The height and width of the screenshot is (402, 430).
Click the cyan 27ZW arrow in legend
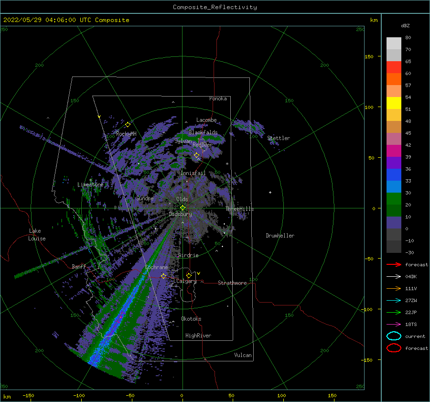[x=394, y=301]
